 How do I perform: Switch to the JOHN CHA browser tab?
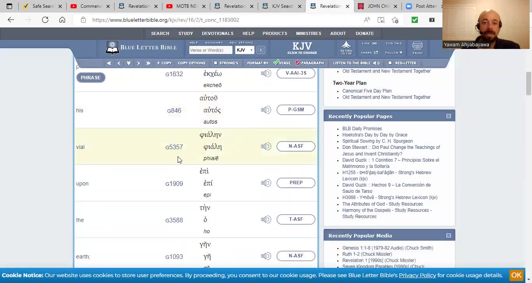[x=378, y=6]
